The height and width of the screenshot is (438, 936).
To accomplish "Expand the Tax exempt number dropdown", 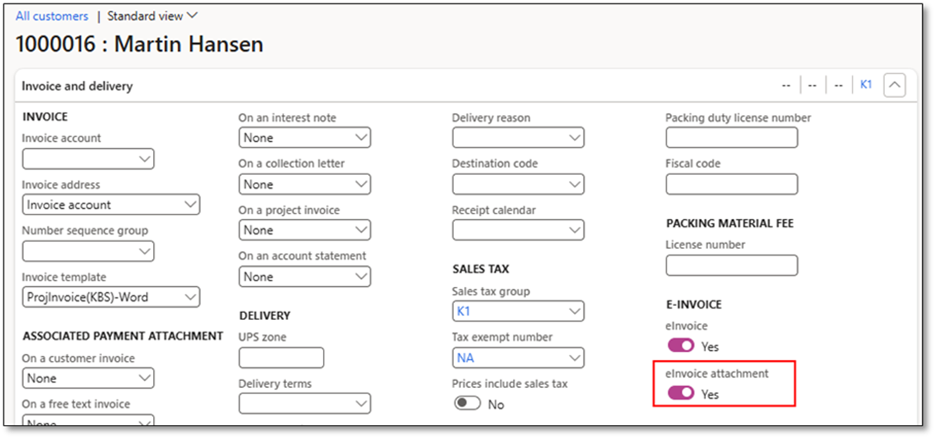I will click(517, 358).
